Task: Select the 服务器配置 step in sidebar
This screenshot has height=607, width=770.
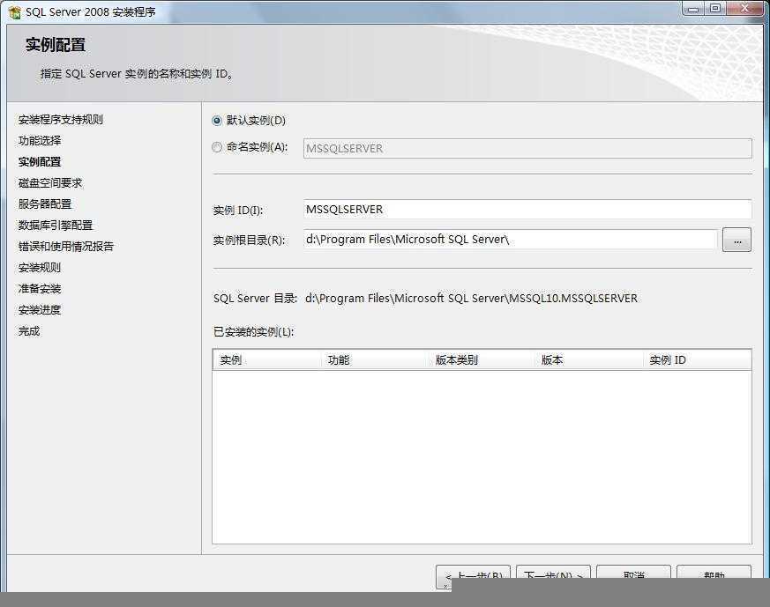Action: point(45,204)
